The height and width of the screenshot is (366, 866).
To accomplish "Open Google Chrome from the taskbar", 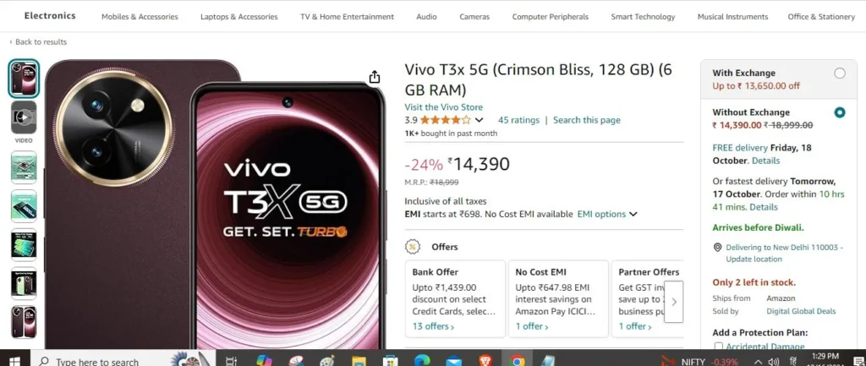I will click(518, 361).
